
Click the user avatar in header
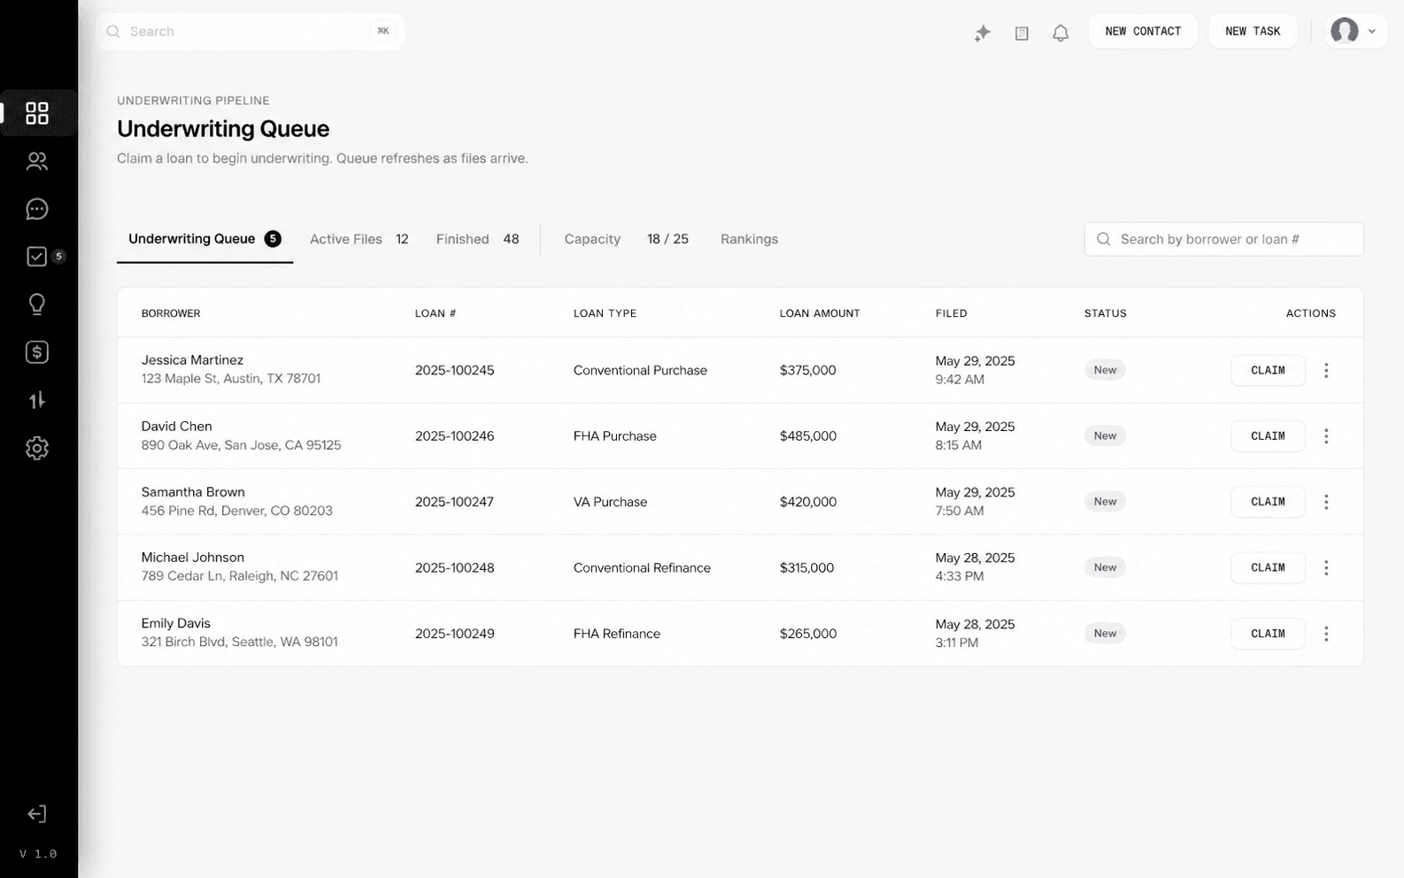1345,31
